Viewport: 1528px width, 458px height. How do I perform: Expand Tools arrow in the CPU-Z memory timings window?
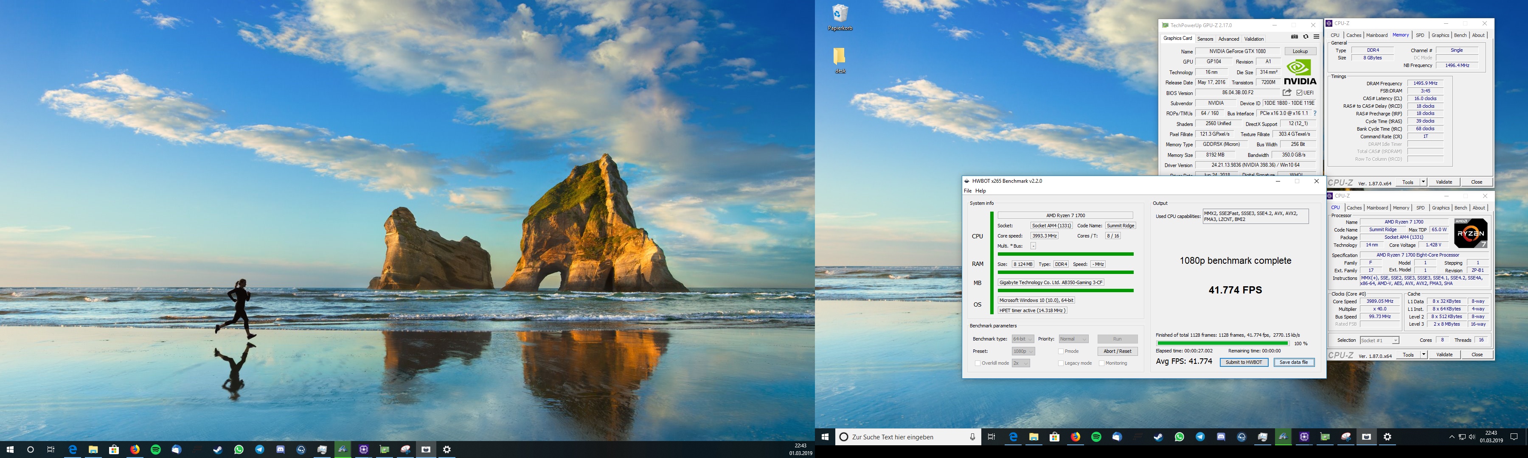[1424, 182]
